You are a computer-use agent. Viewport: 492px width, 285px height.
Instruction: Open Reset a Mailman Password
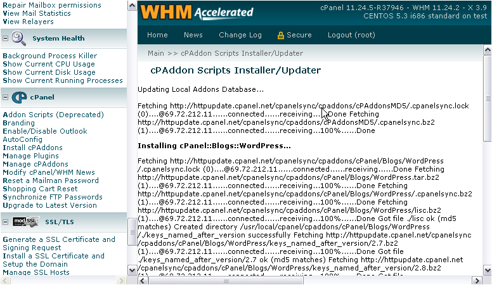[x=51, y=180]
